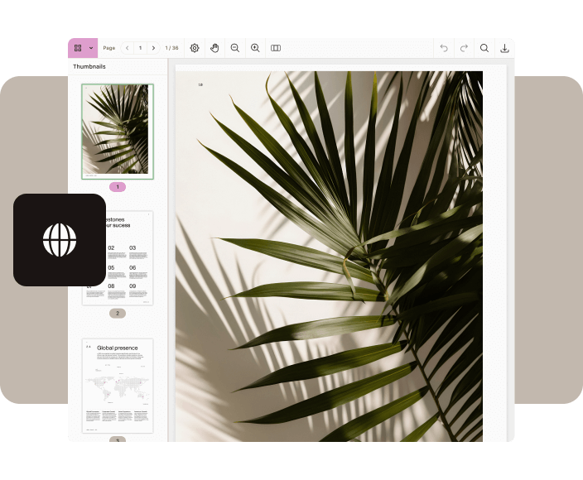Image resolution: width=583 pixels, height=480 pixels.
Task: Select the Pan hand tool
Action: click(x=214, y=48)
